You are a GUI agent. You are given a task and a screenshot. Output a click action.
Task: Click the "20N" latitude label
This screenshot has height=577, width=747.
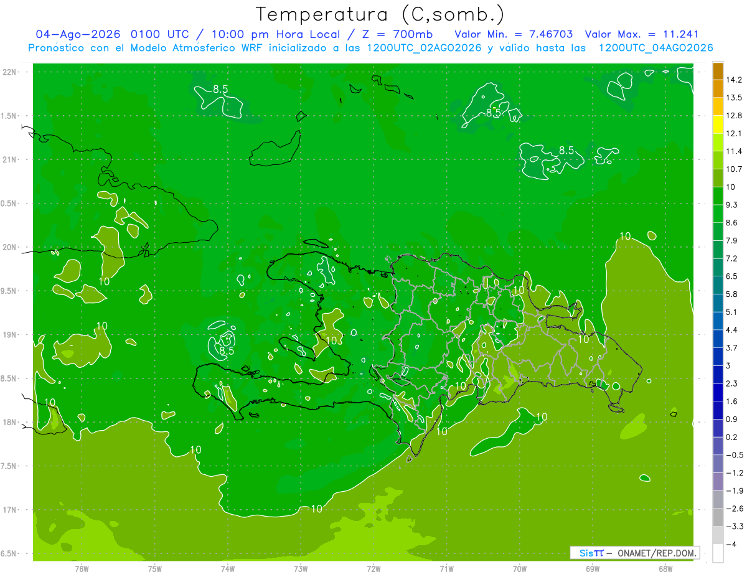point(9,247)
